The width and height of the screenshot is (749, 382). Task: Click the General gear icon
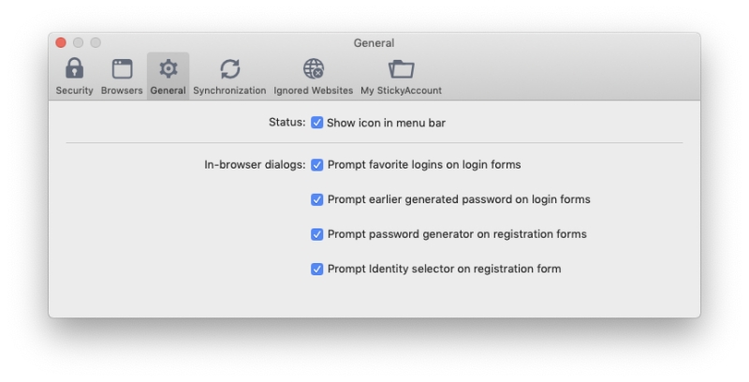pyautogui.click(x=169, y=68)
